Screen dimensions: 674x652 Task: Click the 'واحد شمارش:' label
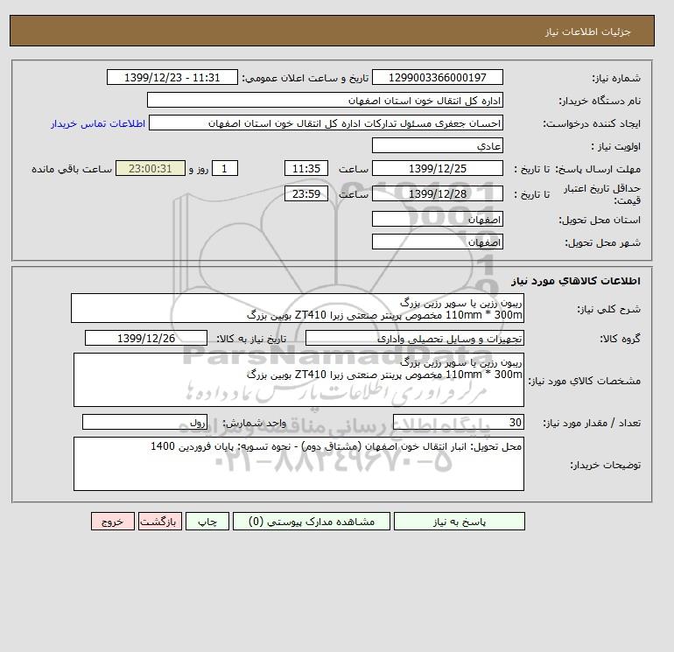pos(254,423)
